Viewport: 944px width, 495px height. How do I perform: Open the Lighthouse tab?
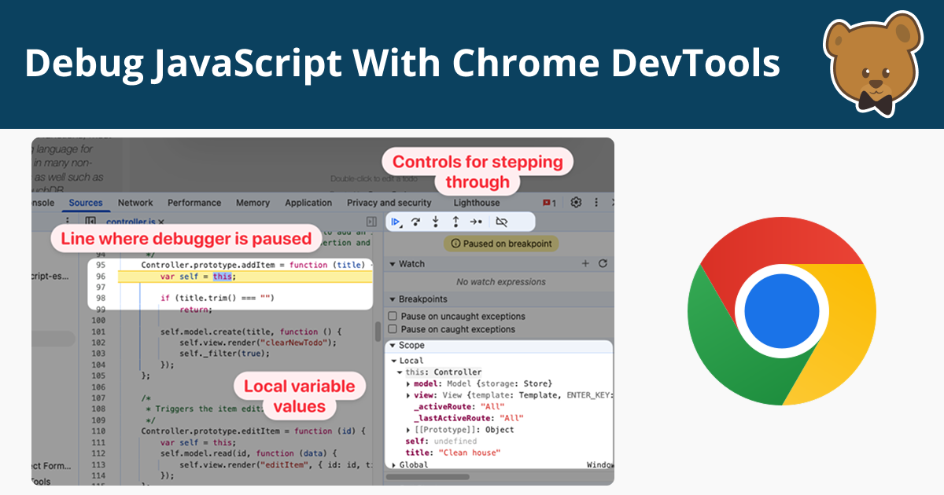click(x=476, y=203)
